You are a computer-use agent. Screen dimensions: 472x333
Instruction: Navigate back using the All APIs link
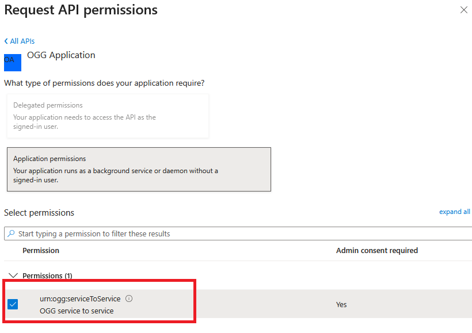tap(22, 41)
